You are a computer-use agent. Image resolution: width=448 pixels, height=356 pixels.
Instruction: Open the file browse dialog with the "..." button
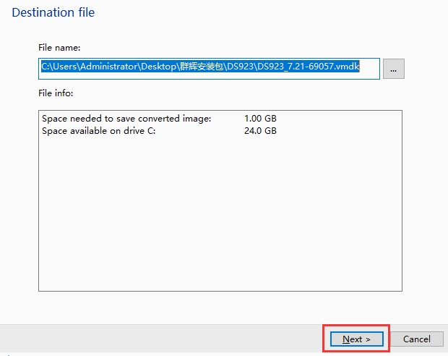pyautogui.click(x=393, y=69)
